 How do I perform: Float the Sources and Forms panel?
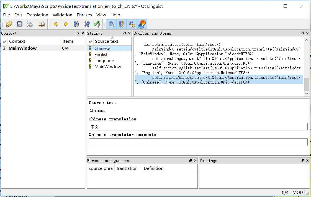[x=303, y=33]
